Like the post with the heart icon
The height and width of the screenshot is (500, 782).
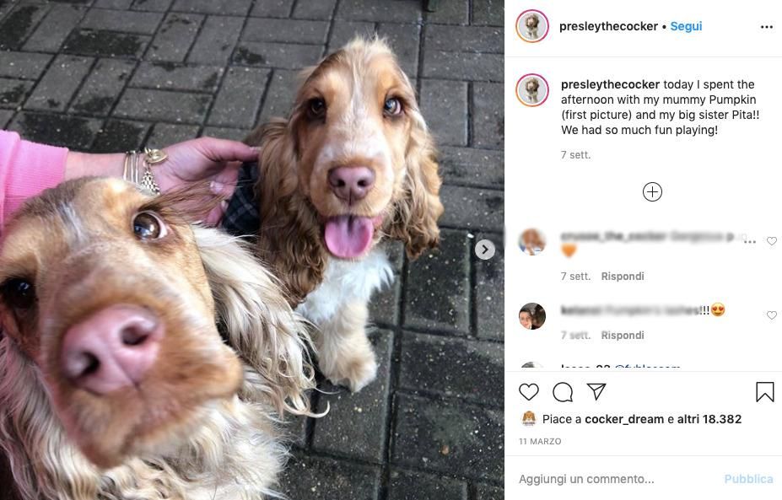[529, 392]
